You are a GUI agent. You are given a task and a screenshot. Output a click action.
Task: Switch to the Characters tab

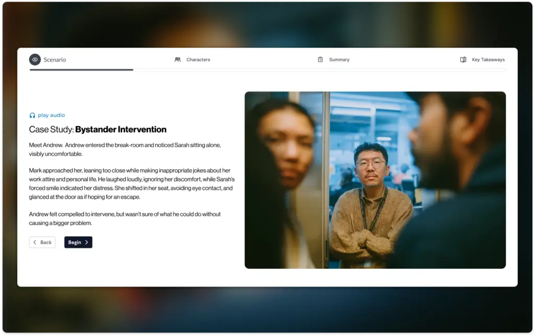pos(198,60)
